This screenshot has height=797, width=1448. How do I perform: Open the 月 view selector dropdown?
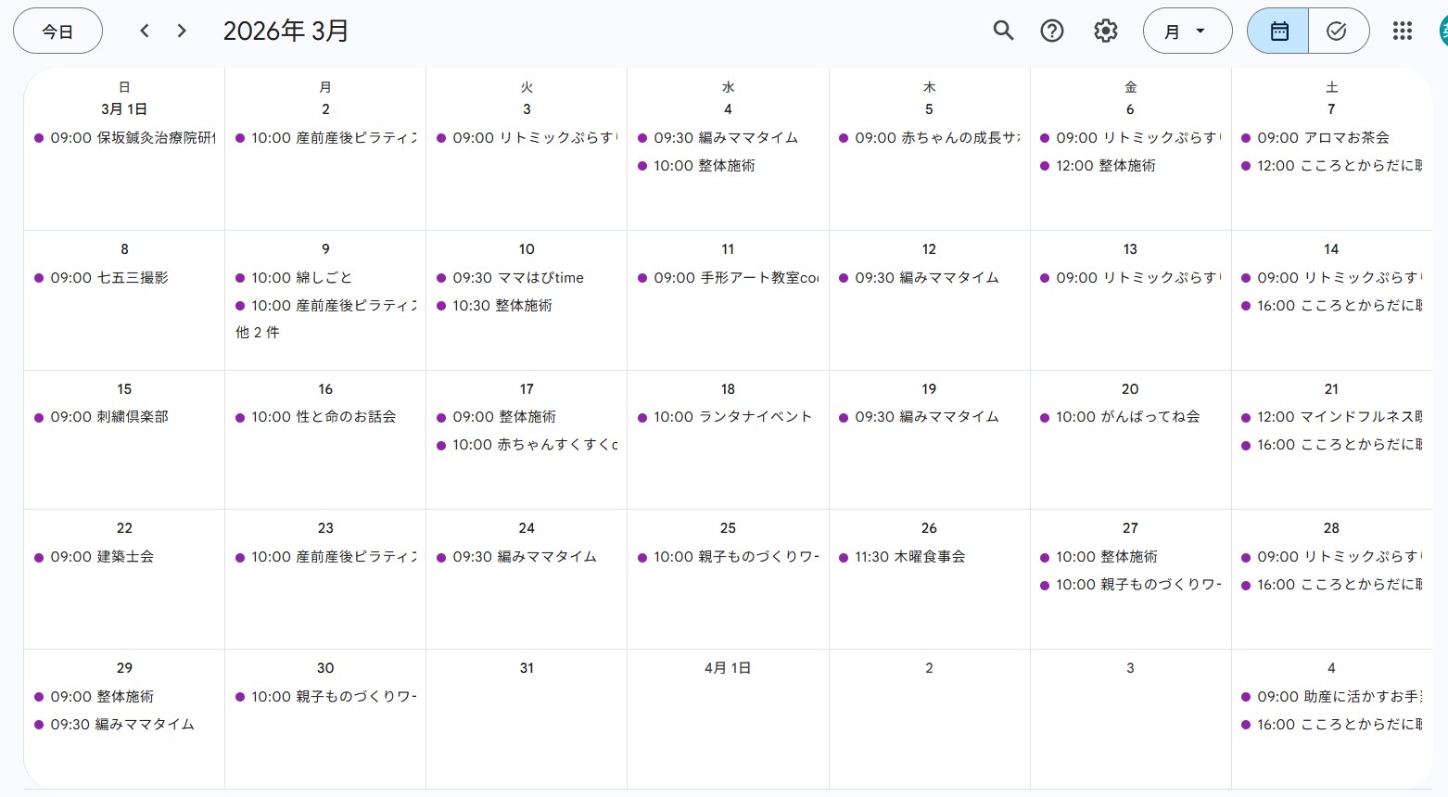[1187, 31]
